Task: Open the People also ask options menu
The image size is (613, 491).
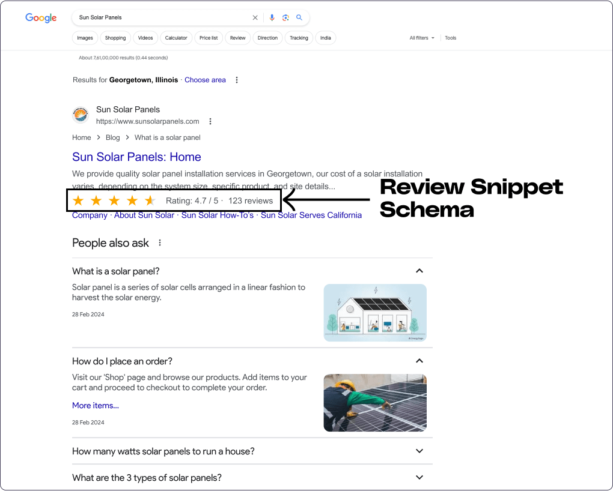Action: point(159,242)
